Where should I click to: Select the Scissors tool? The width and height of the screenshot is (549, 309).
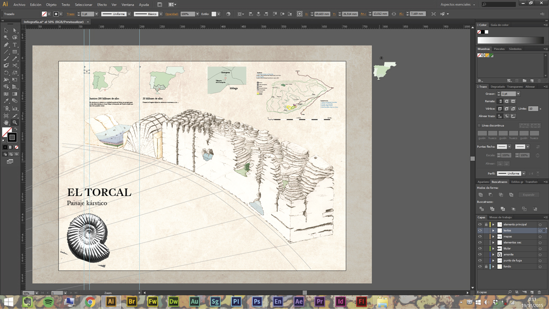coord(15,66)
